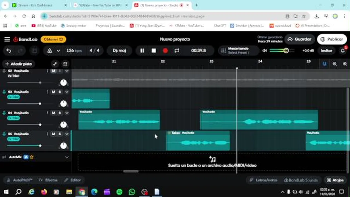Viewport: 350px width, 197px height.
Task: Click the zoom in magnifier icon
Action: (345, 64)
